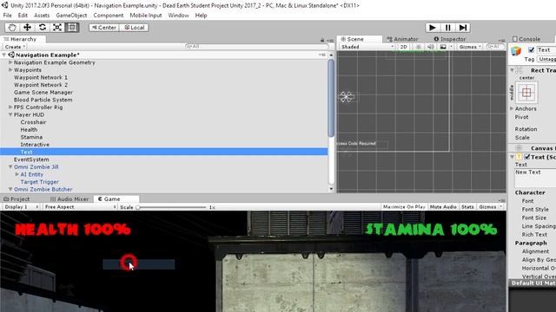Switch to the Inspector tab
This screenshot has height=312, width=556.
tap(450, 39)
